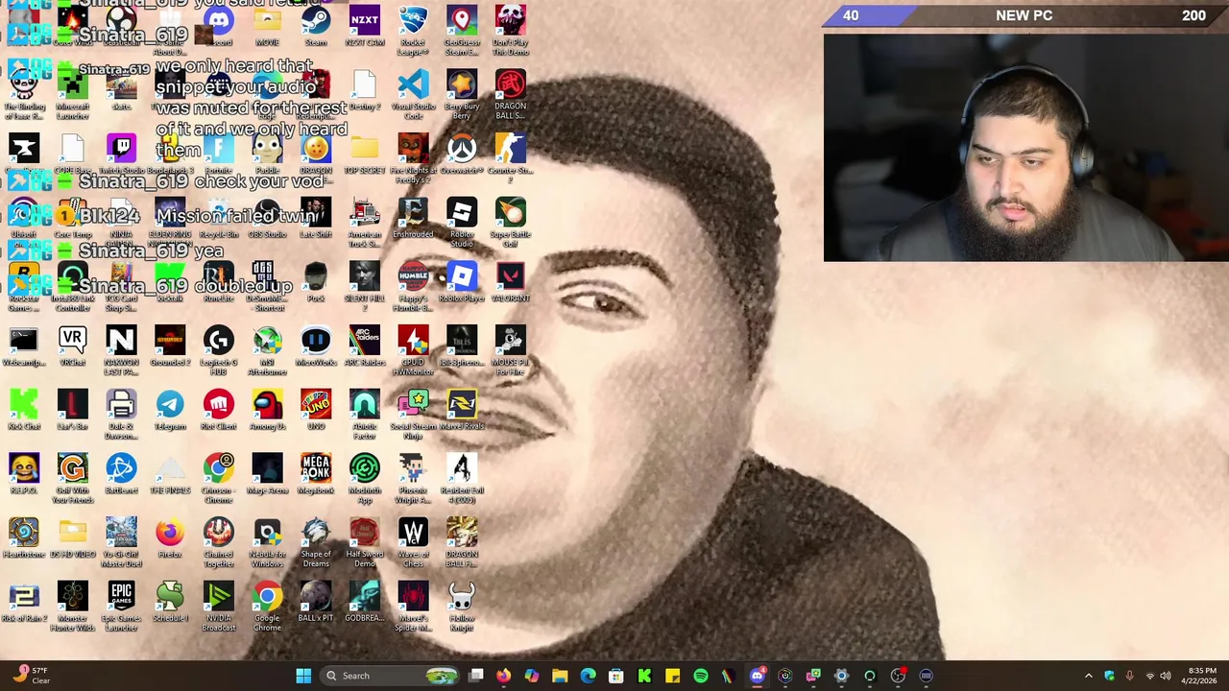The image size is (1229, 691).
Task: Open Epic Games Launcher shortcut
Action: click(121, 607)
